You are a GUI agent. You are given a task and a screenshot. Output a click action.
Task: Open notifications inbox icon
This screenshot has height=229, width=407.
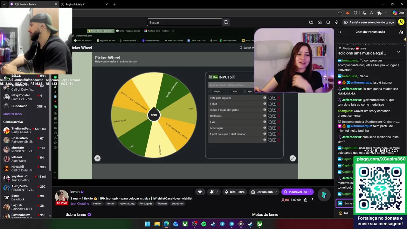point(320,22)
